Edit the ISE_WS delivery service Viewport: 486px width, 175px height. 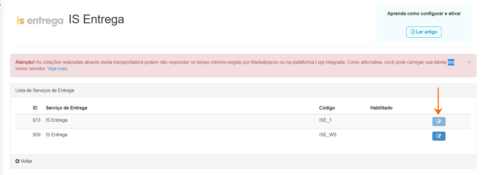point(439,136)
